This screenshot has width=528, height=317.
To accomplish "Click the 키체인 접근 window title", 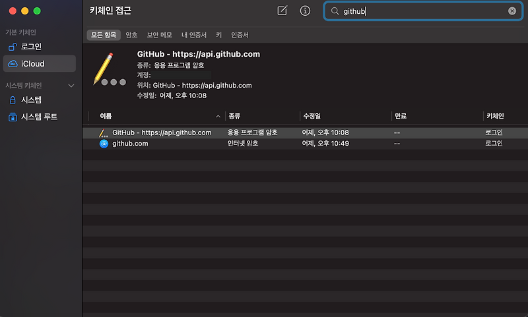I will point(110,11).
